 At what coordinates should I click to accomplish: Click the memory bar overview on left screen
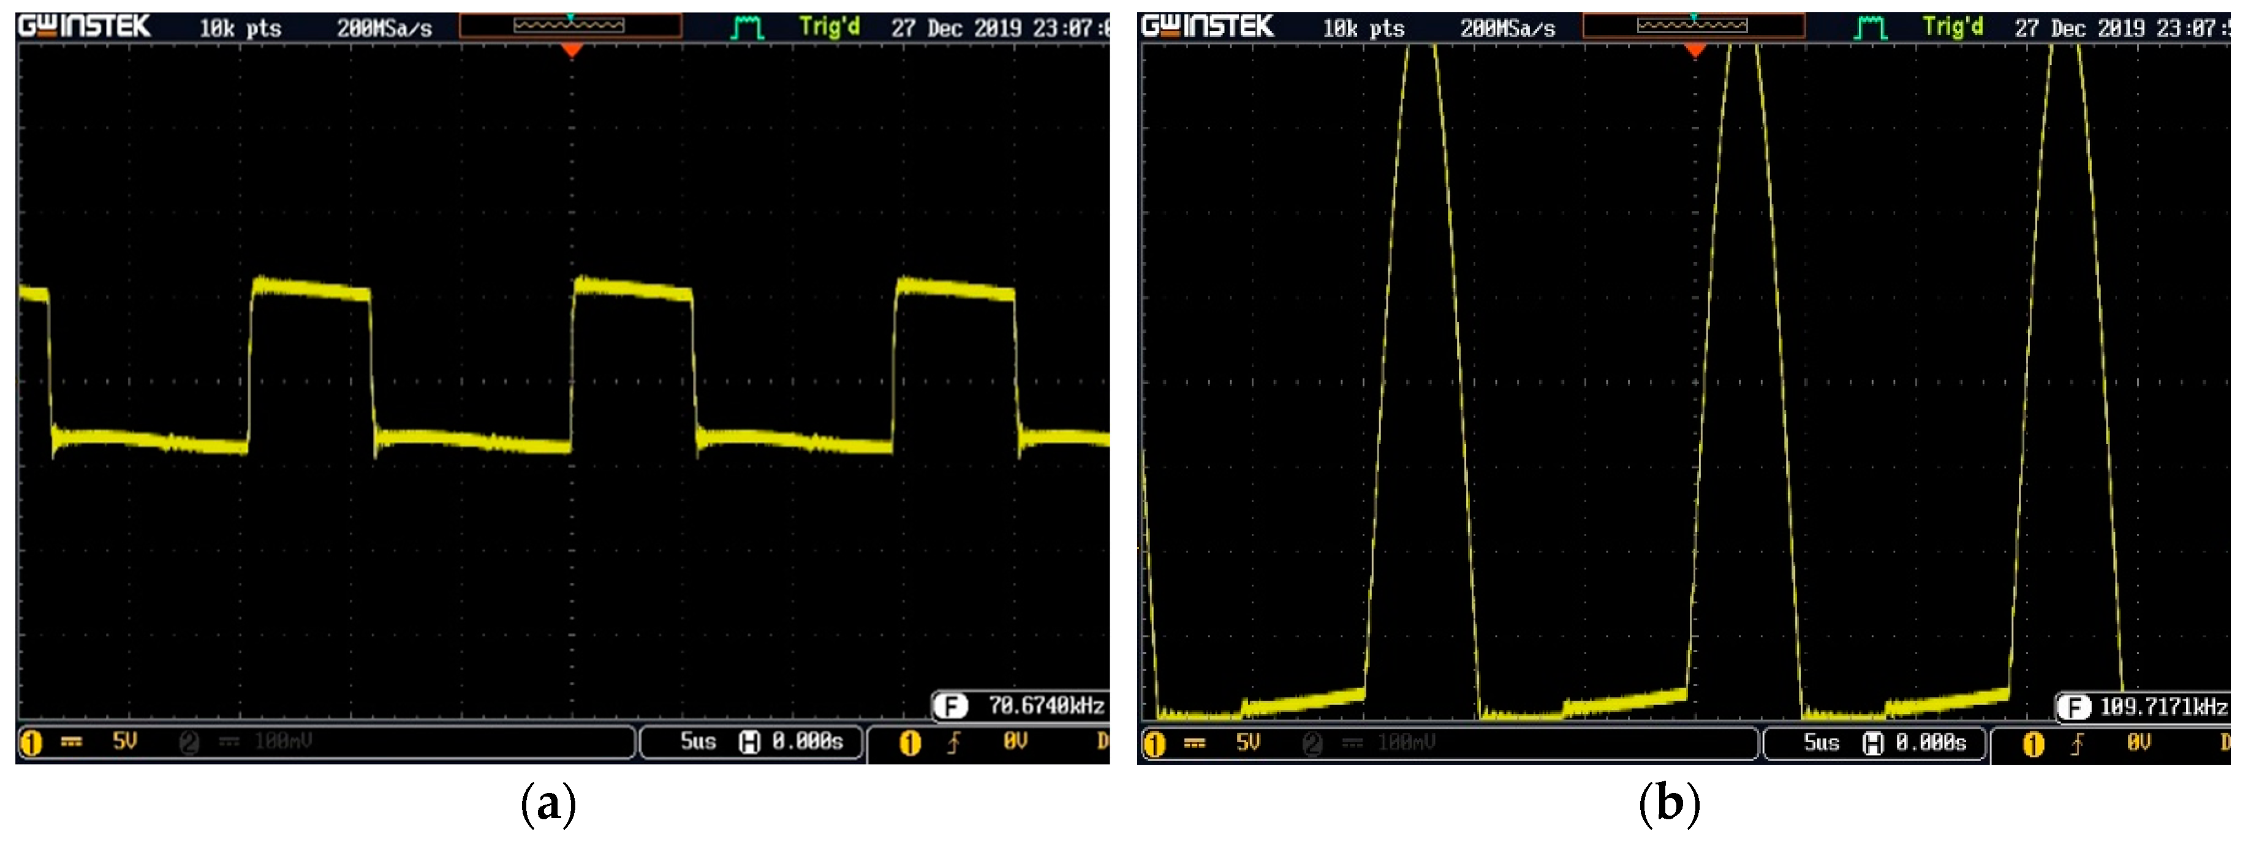pos(570,26)
